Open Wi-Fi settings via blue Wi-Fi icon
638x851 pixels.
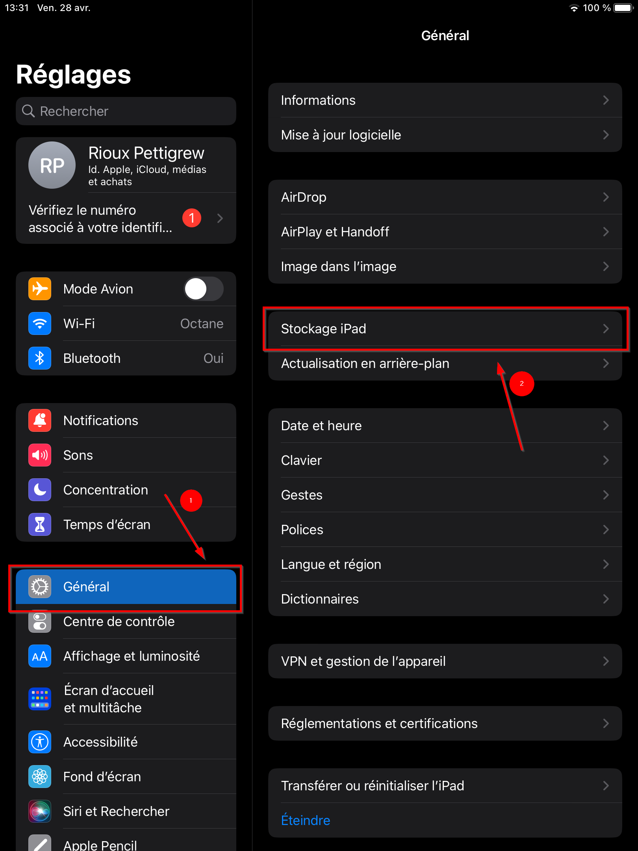(x=40, y=323)
